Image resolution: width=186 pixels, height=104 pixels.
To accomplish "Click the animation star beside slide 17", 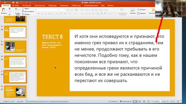I will coord(2,75).
